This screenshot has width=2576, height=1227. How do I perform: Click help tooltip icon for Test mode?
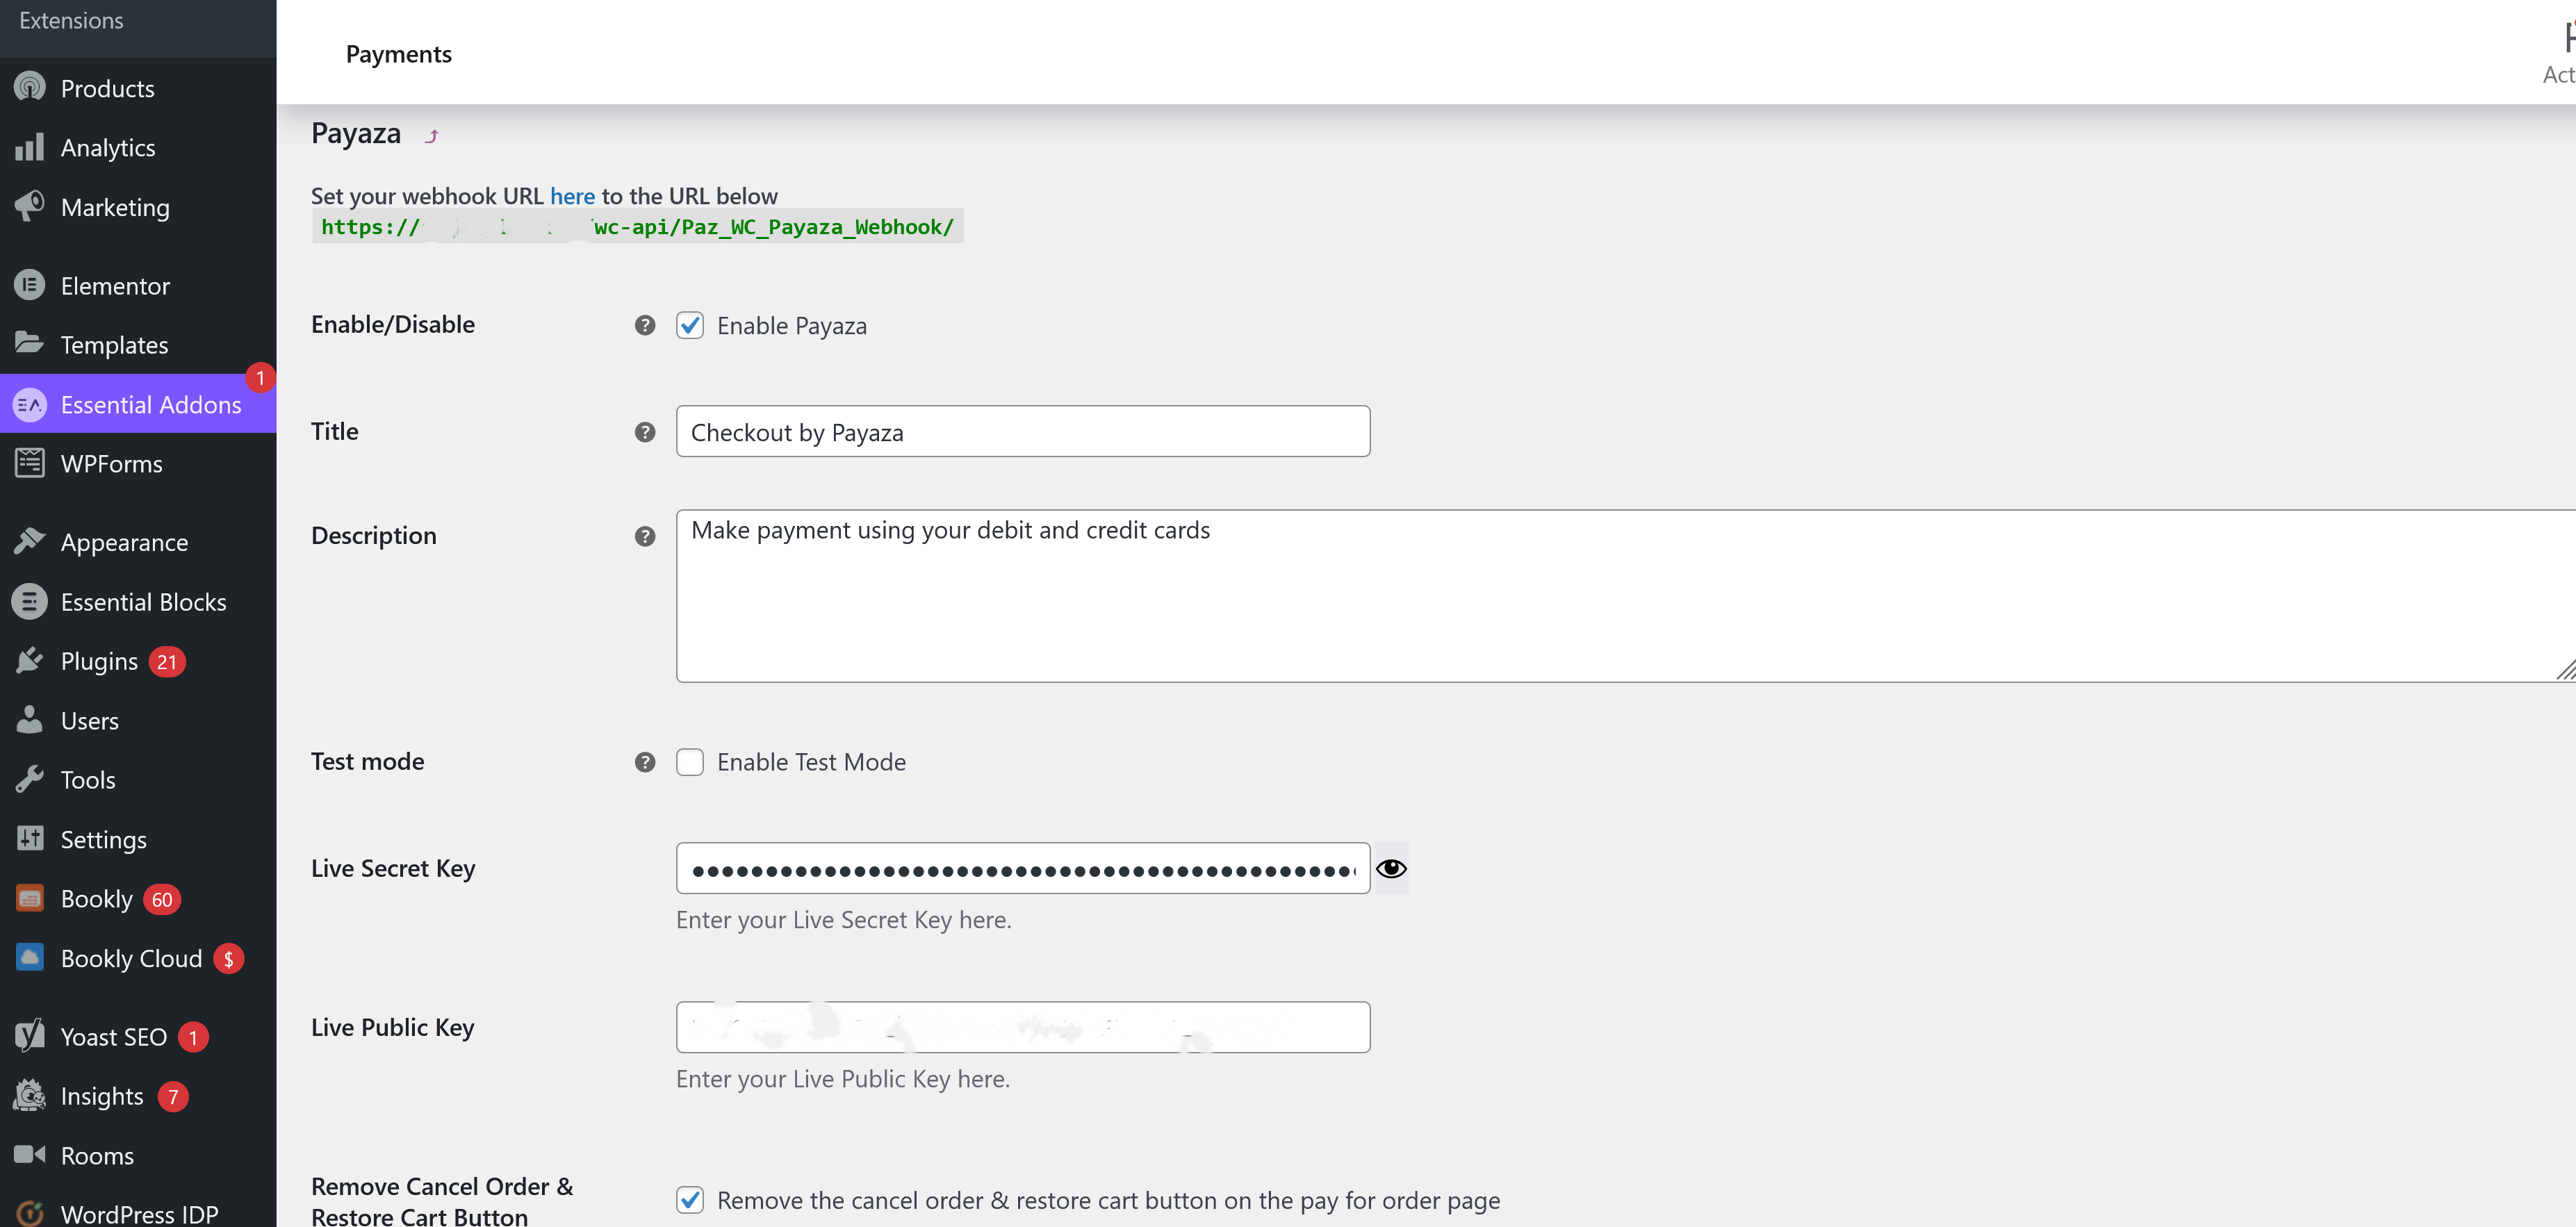tap(645, 762)
